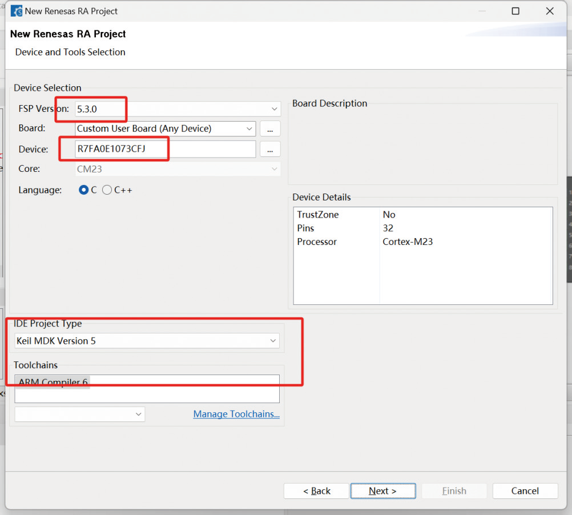Screen dimensions: 572x515
Task: Click the browse button next to Device
Action: (x=270, y=149)
